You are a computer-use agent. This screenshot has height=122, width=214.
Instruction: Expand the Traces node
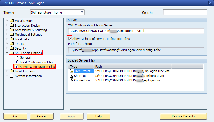(7, 44)
